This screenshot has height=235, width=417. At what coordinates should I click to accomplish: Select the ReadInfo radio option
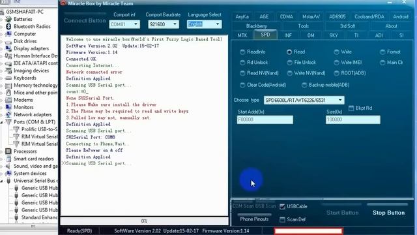[242, 52]
